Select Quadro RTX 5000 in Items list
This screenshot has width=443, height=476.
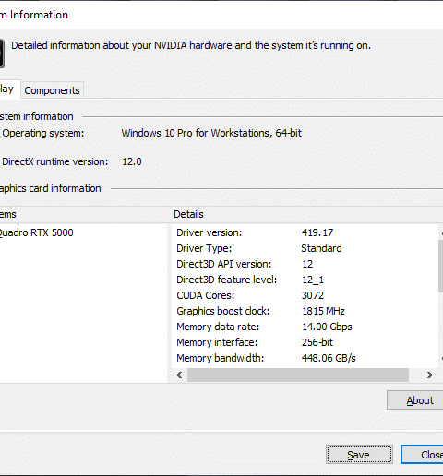[x=36, y=232]
